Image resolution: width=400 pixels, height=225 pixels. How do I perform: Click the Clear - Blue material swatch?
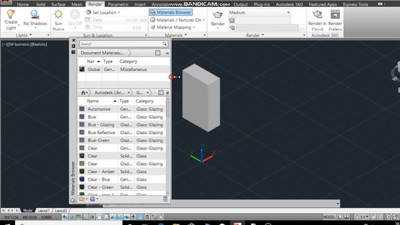82,179
